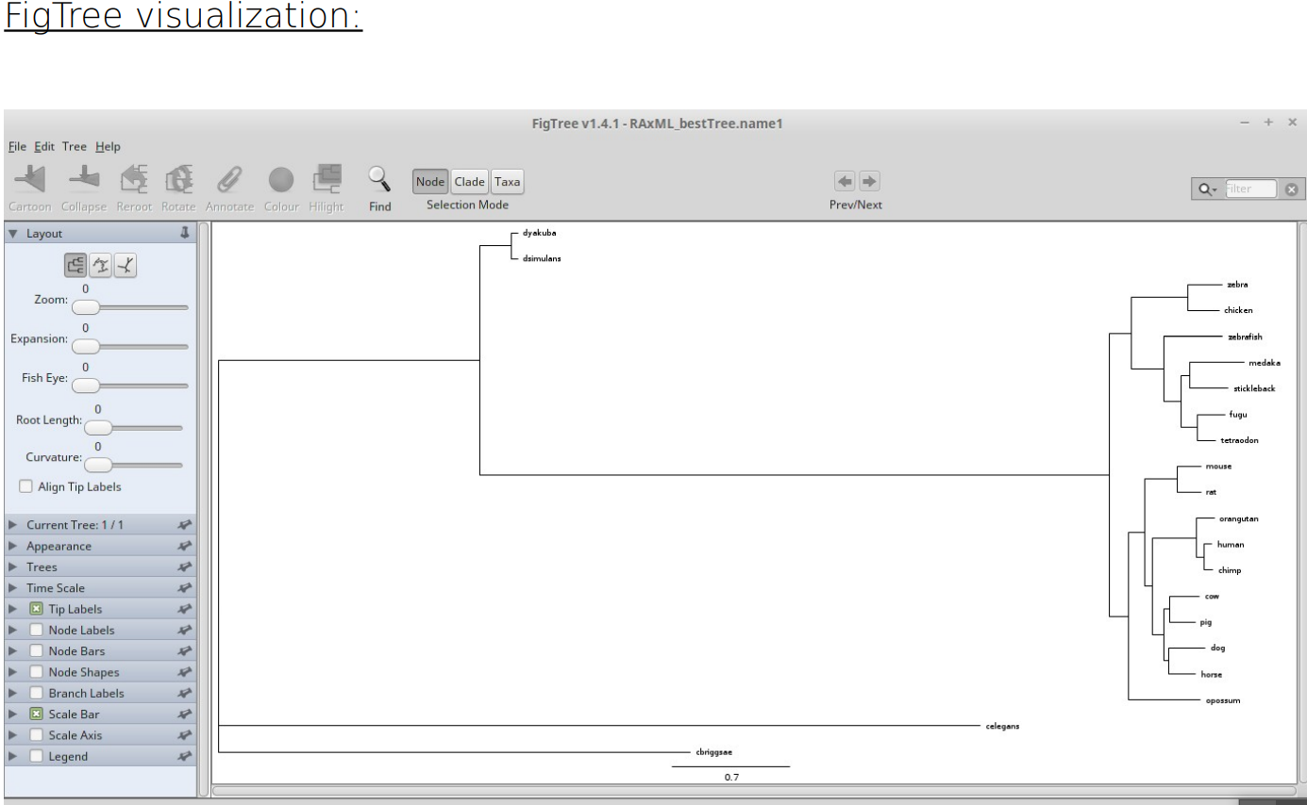Switch to radial tree layout icon

[x=125, y=267]
